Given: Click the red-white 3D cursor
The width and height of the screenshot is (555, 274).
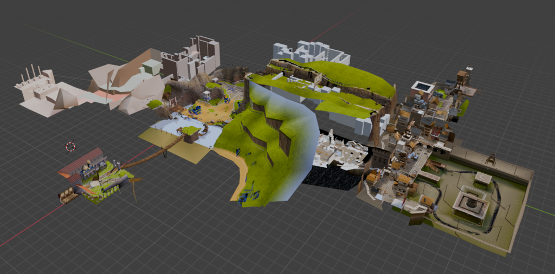Looking at the screenshot, I should pyautogui.click(x=70, y=146).
